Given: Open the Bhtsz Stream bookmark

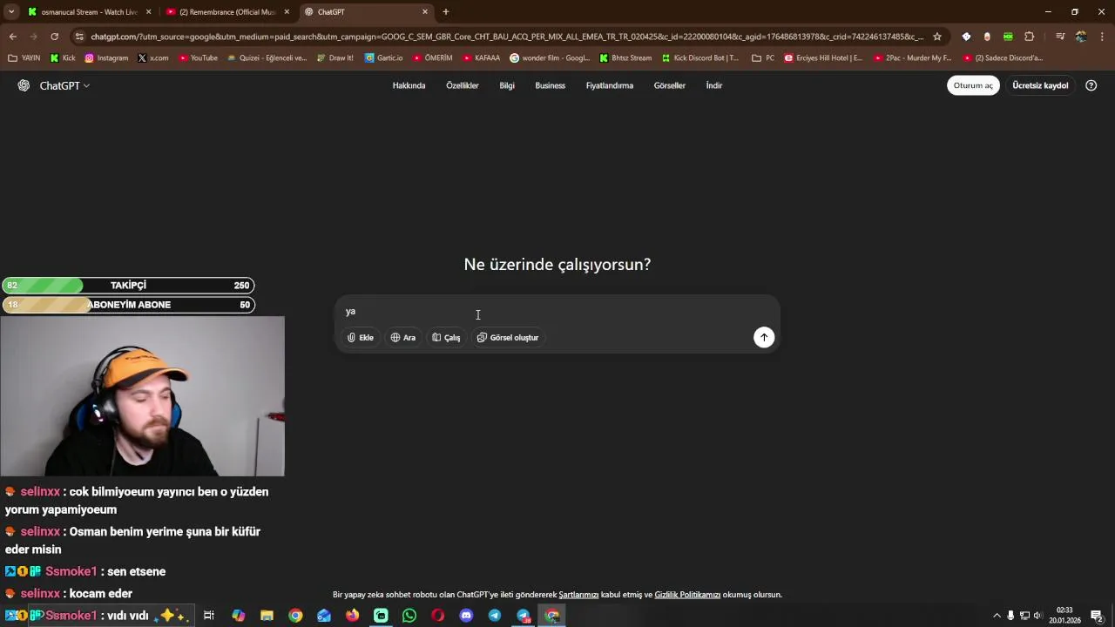Looking at the screenshot, I should [625, 58].
